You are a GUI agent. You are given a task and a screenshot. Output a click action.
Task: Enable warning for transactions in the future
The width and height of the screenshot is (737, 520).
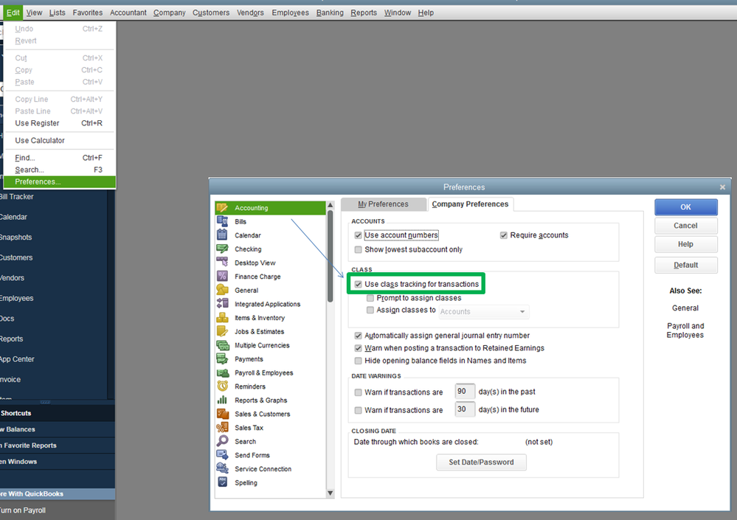point(358,410)
